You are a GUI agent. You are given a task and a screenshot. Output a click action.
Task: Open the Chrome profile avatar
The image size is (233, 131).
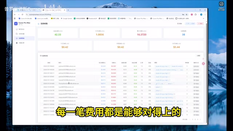[201, 15]
